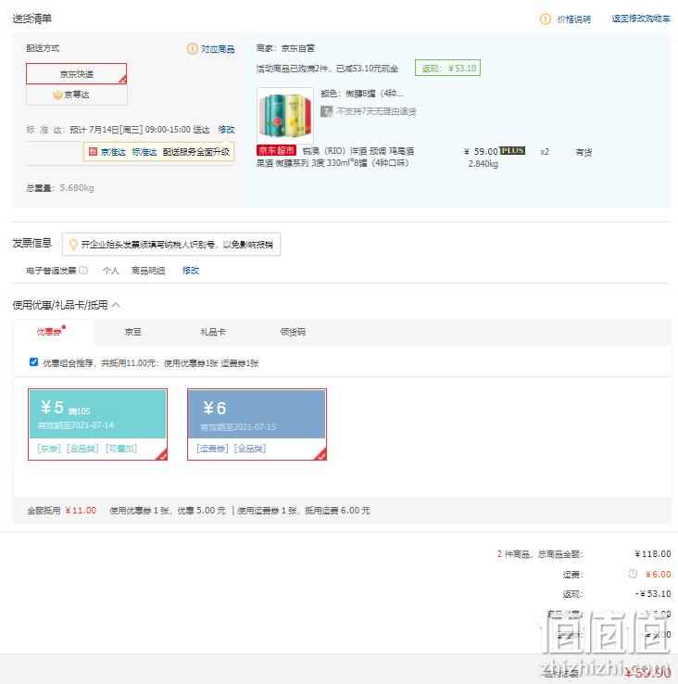Collapse the 使用优惠/礼品卡/抵用 section
Viewport: 678px width, 684px height.
[x=116, y=305]
